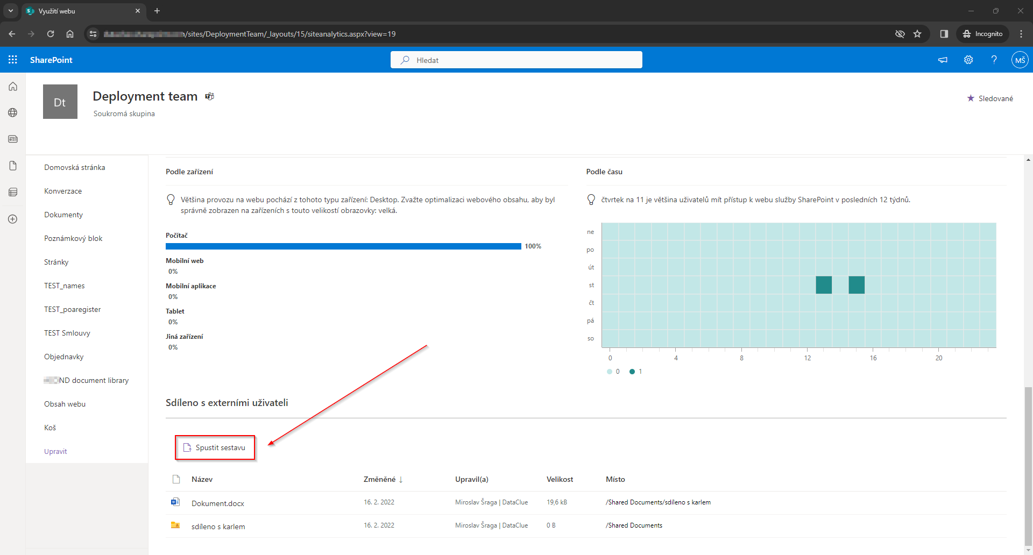Click the help question mark icon
Viewport: 1033px width, 555px height.
994,60
